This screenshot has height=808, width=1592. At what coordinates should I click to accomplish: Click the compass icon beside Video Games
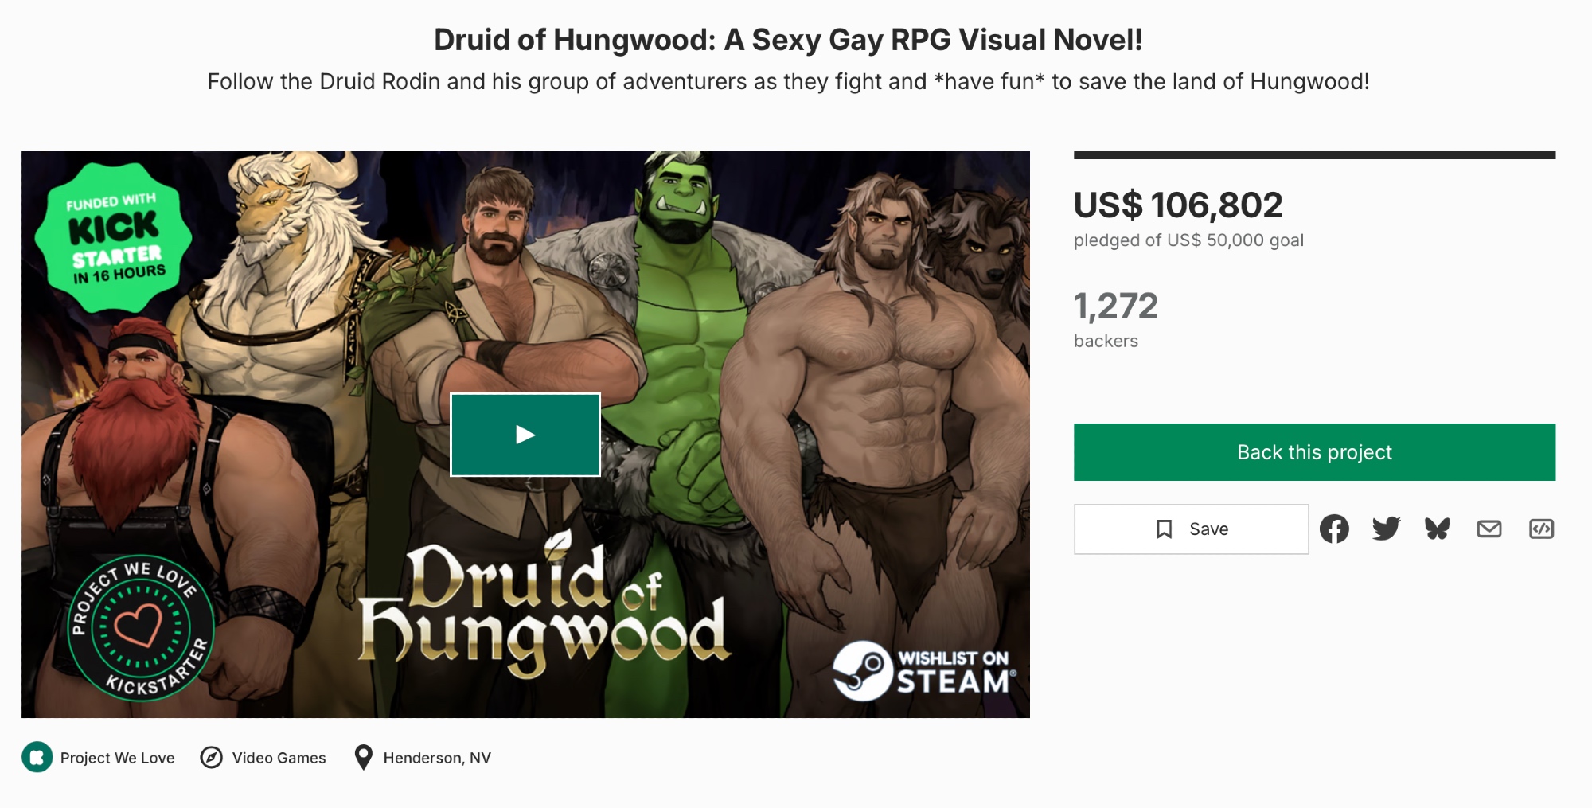click(211, 757)
